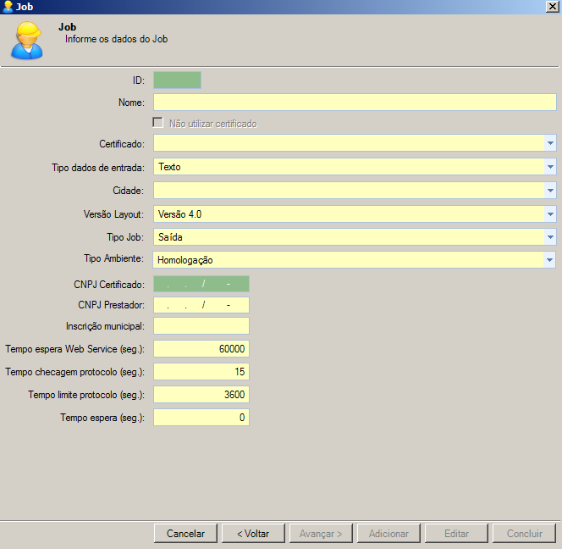This screenshot has height=549, width=562.
Task: Expand the Versão Layout dropdown
Action: pyautogui.click(x=550, y=214)
